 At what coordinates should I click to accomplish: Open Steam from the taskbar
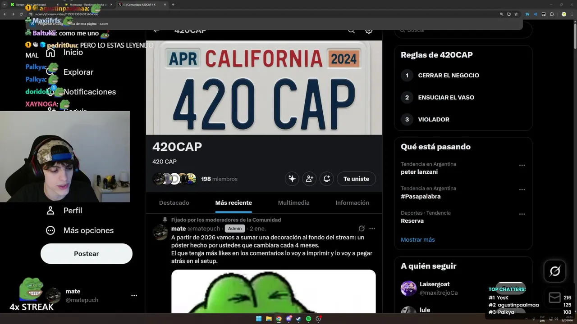click(x=298, y=319)
